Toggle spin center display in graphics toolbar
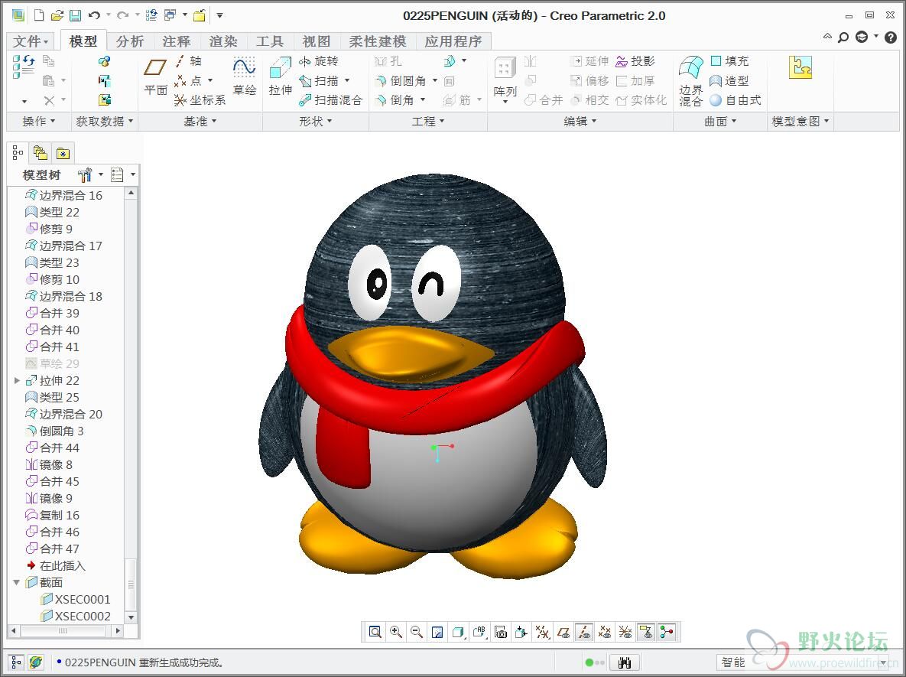Viewport: 906px width, 677px height. click(667, 632)
